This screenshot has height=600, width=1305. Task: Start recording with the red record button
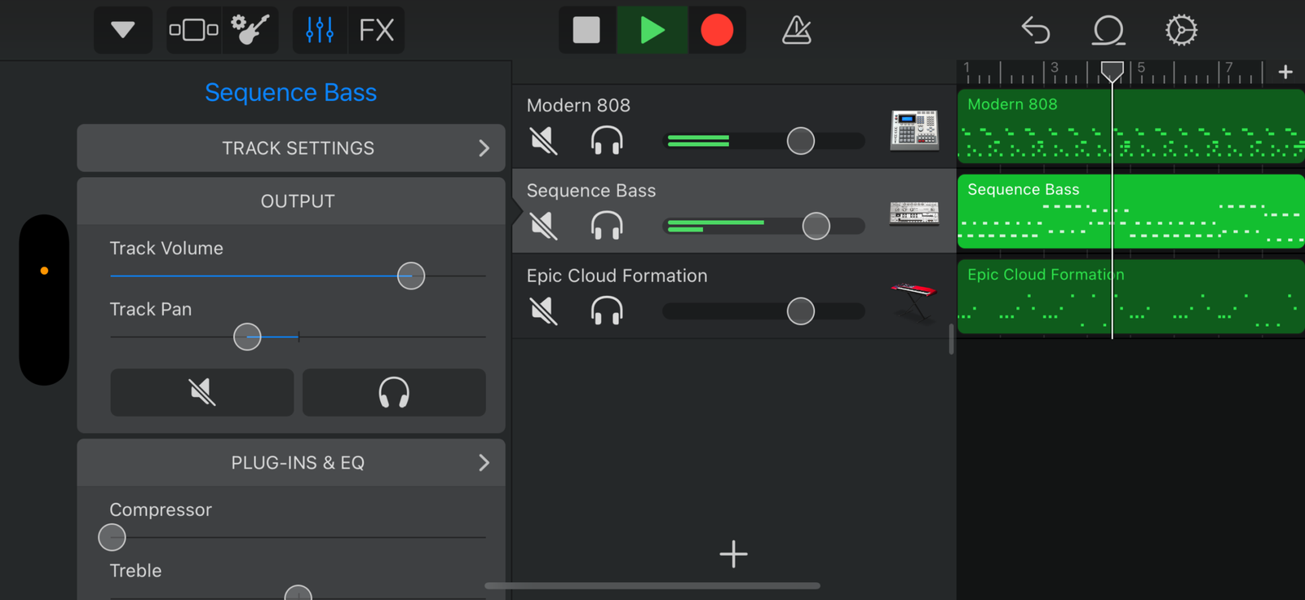click(717, 30)
